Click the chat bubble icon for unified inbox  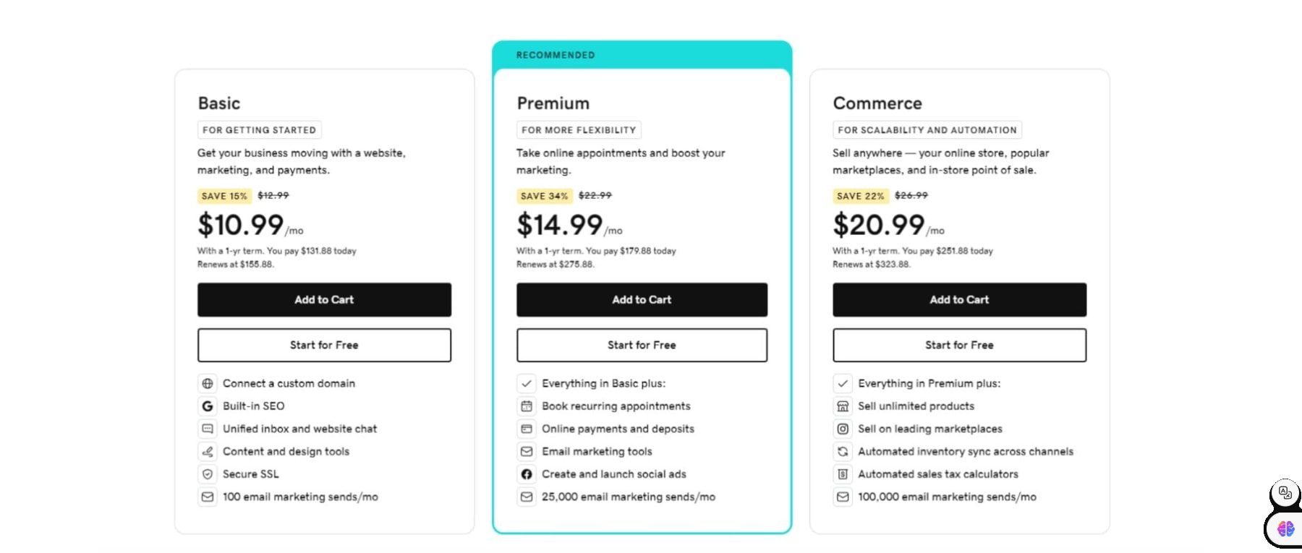click(208, 429)
